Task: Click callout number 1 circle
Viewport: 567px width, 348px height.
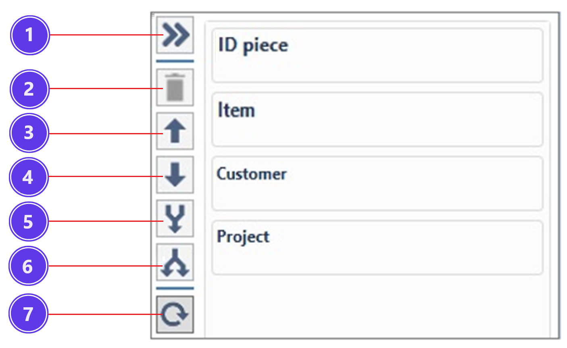Action: pos(29,35)
